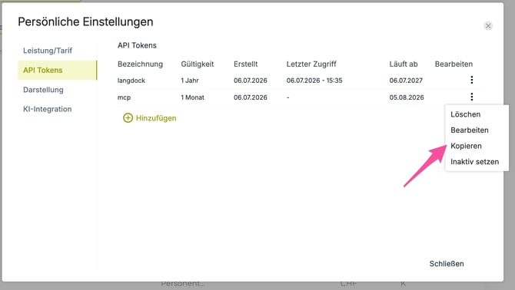Screen dimensions: 515x290
Task: Choose Bearbeiten in the context menu
Action: [470, 130]
